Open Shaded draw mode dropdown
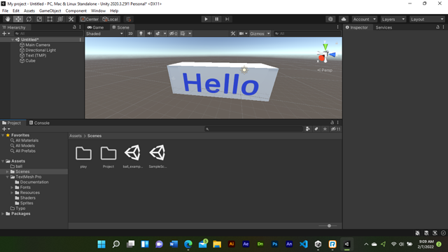 click(x=104, y=34)
